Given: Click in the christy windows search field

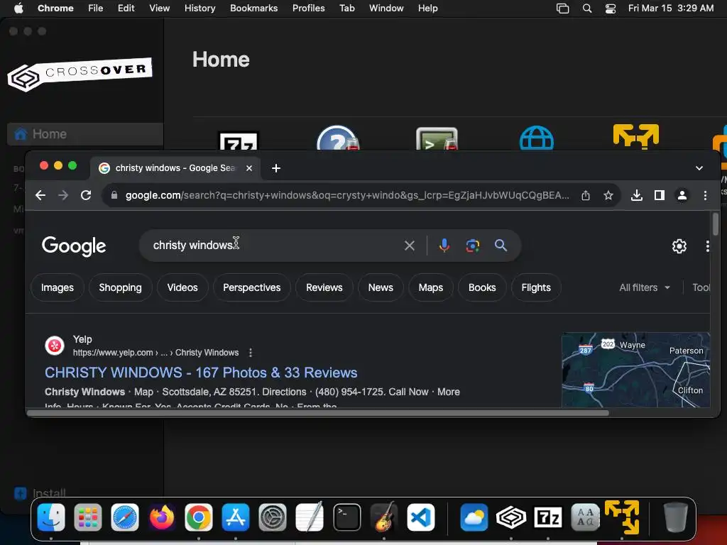Looking at the screenshot, I should click(273, 245).
